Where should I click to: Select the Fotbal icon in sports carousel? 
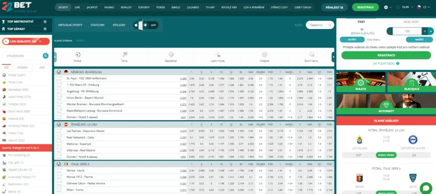78,54
